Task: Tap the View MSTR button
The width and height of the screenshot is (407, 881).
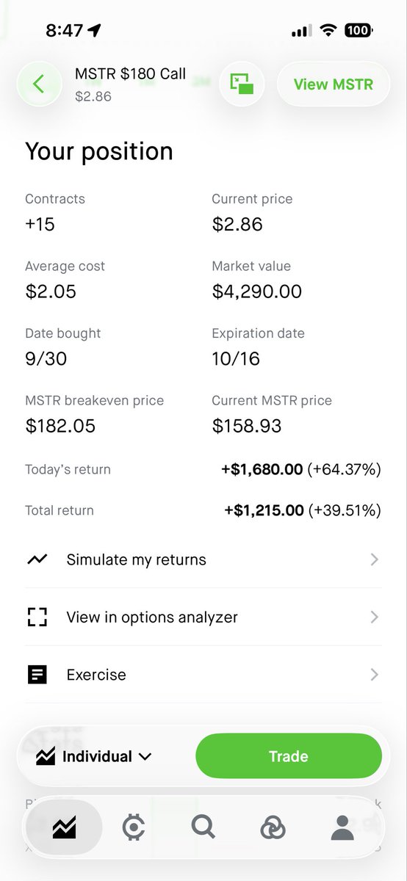Action: coord(334,84)
